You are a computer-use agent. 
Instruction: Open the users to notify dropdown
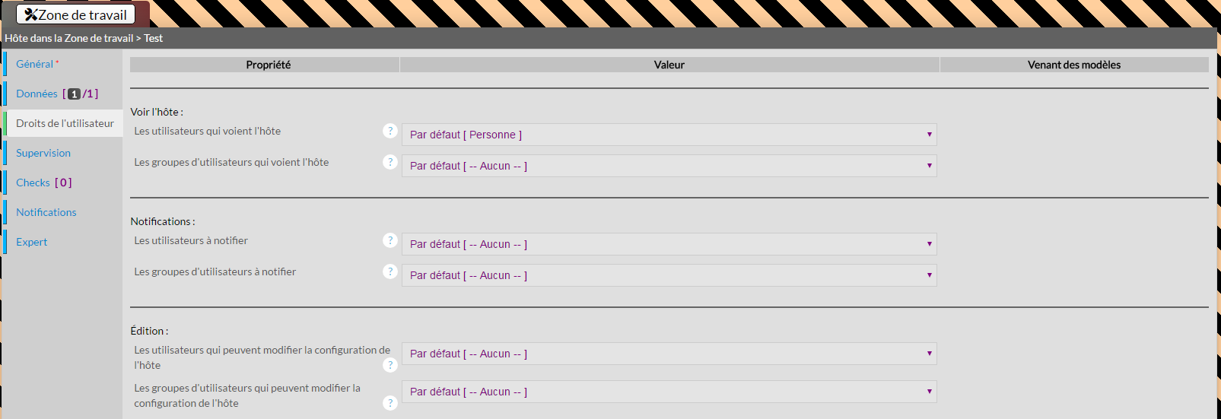[669, 244]
